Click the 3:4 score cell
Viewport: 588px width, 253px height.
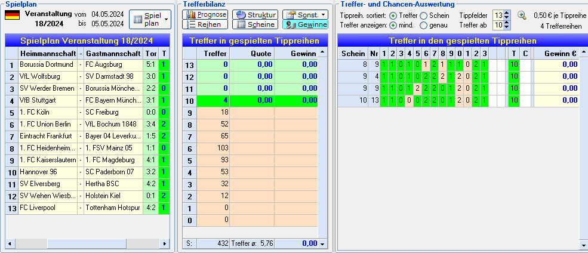click(151, 125)
